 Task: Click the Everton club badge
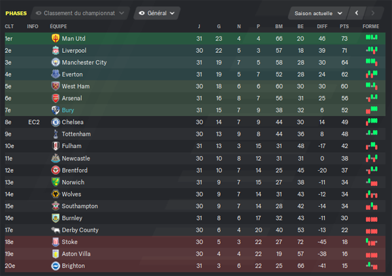point(56,74)
